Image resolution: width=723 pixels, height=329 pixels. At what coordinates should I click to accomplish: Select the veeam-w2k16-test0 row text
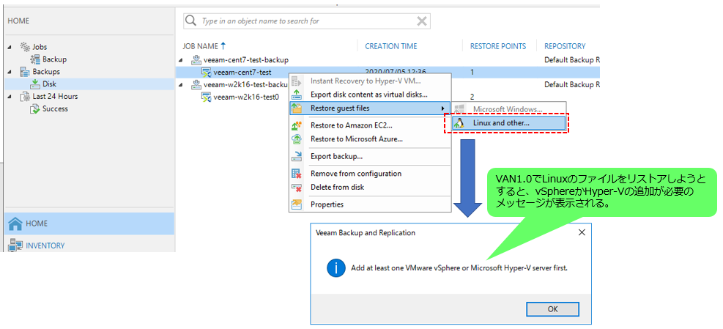coord(247,97)
